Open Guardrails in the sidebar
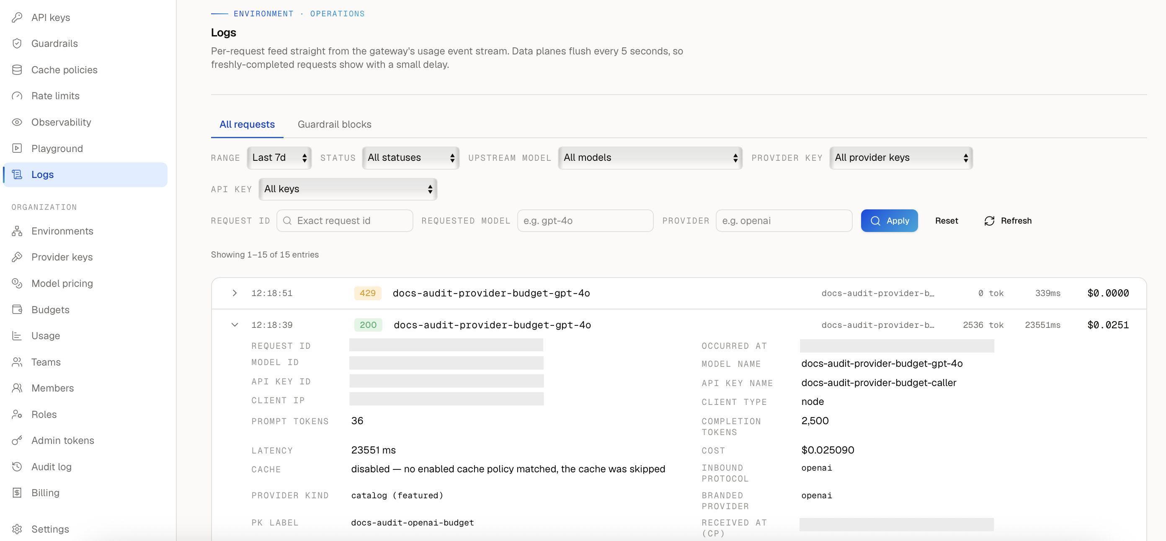 pyautogui.click(x=85, y=44)
